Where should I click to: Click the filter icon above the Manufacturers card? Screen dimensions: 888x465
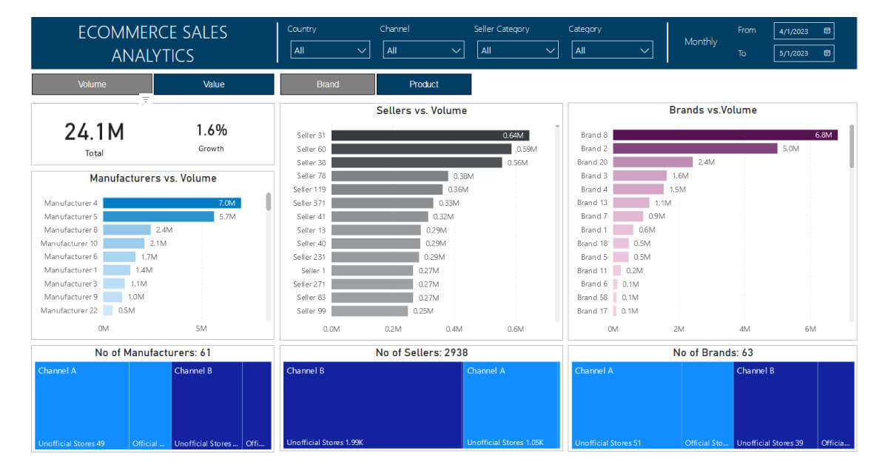(147, 98)
